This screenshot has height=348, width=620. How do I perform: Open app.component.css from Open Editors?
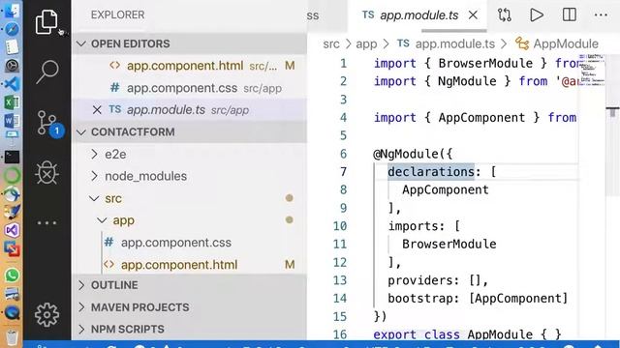point(190,88)
